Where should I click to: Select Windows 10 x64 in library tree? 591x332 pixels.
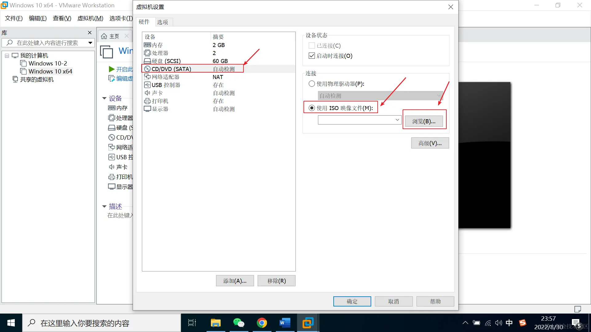(x=50, y=71)
